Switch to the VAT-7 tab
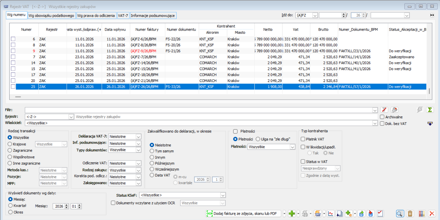Screen dimensions: 440x220 pyautogui.click(x=123, y=16)
